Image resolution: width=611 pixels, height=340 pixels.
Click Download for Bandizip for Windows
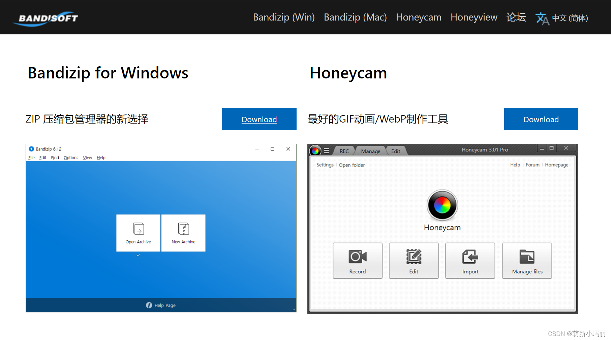pyautogui.click(x=259, y=119)
